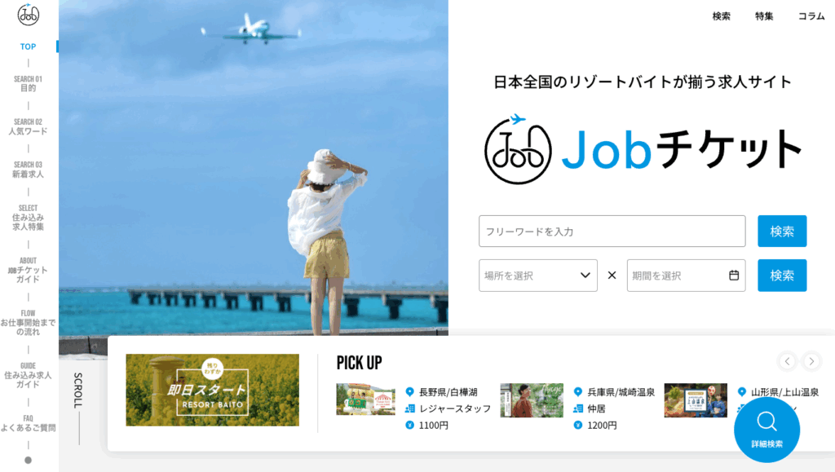Expand the 場所を選択 dropdown

[538, 275]
